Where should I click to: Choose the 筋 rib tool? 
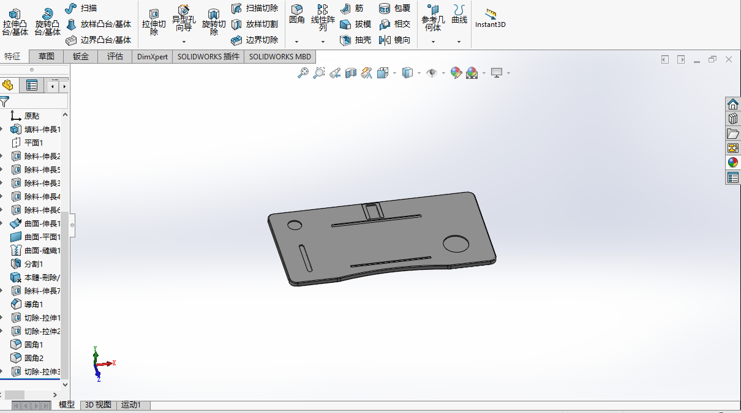tap(352, 8)
